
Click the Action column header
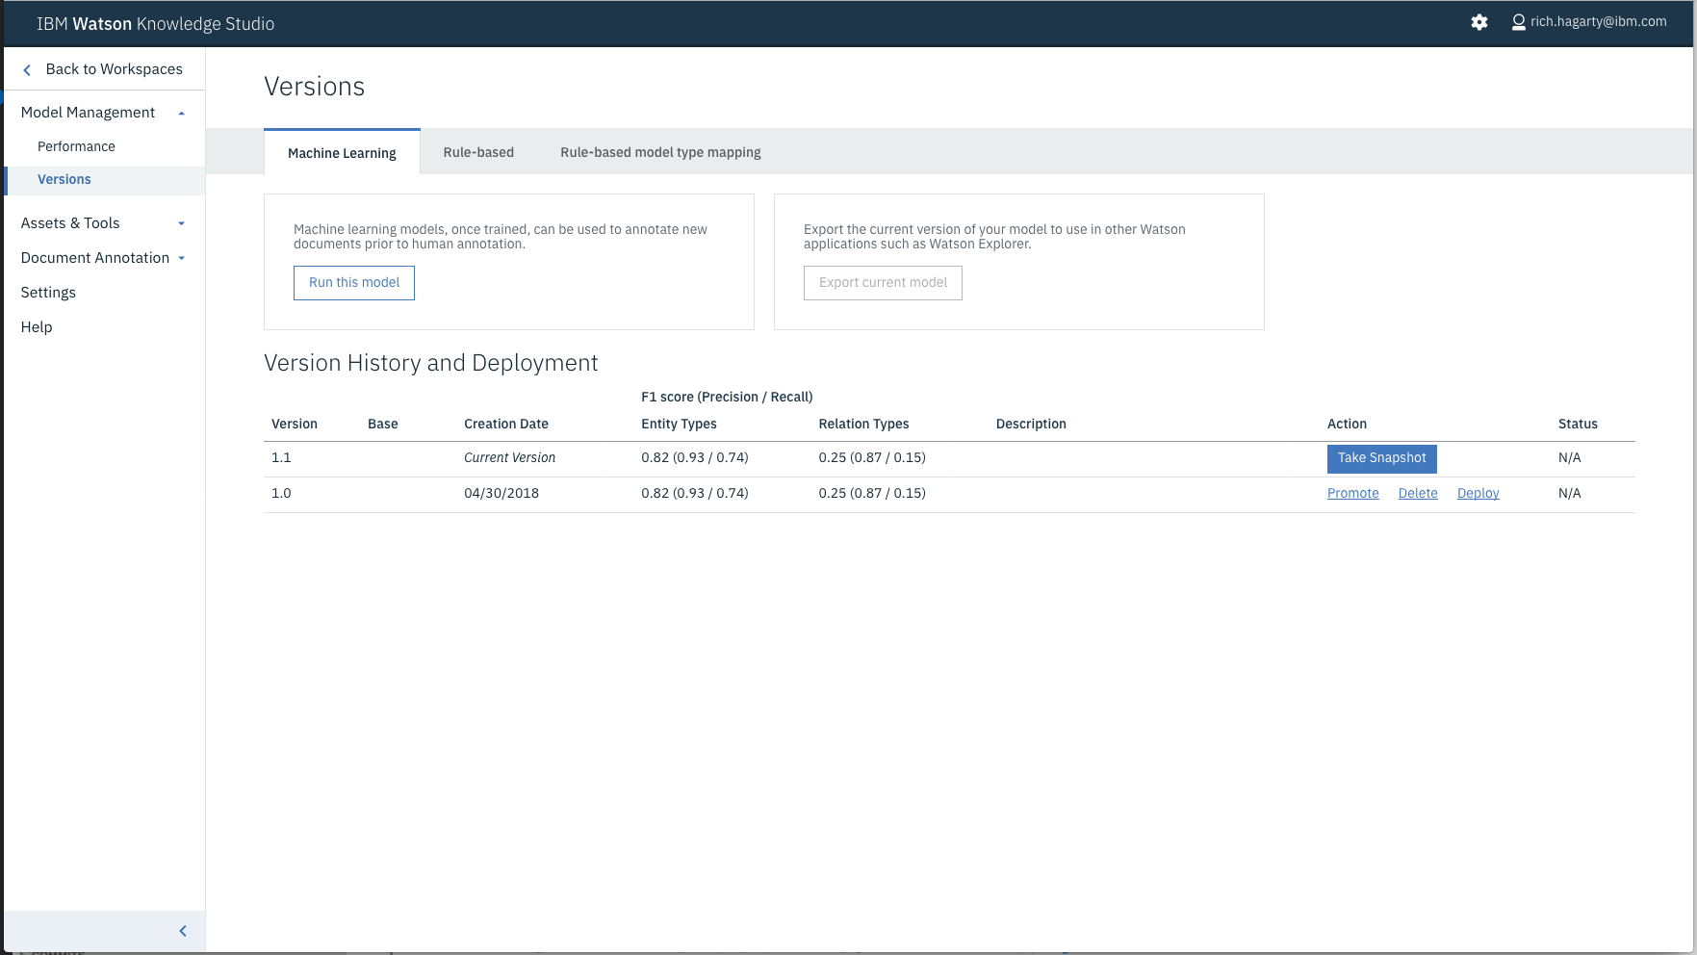point(1347,424)
